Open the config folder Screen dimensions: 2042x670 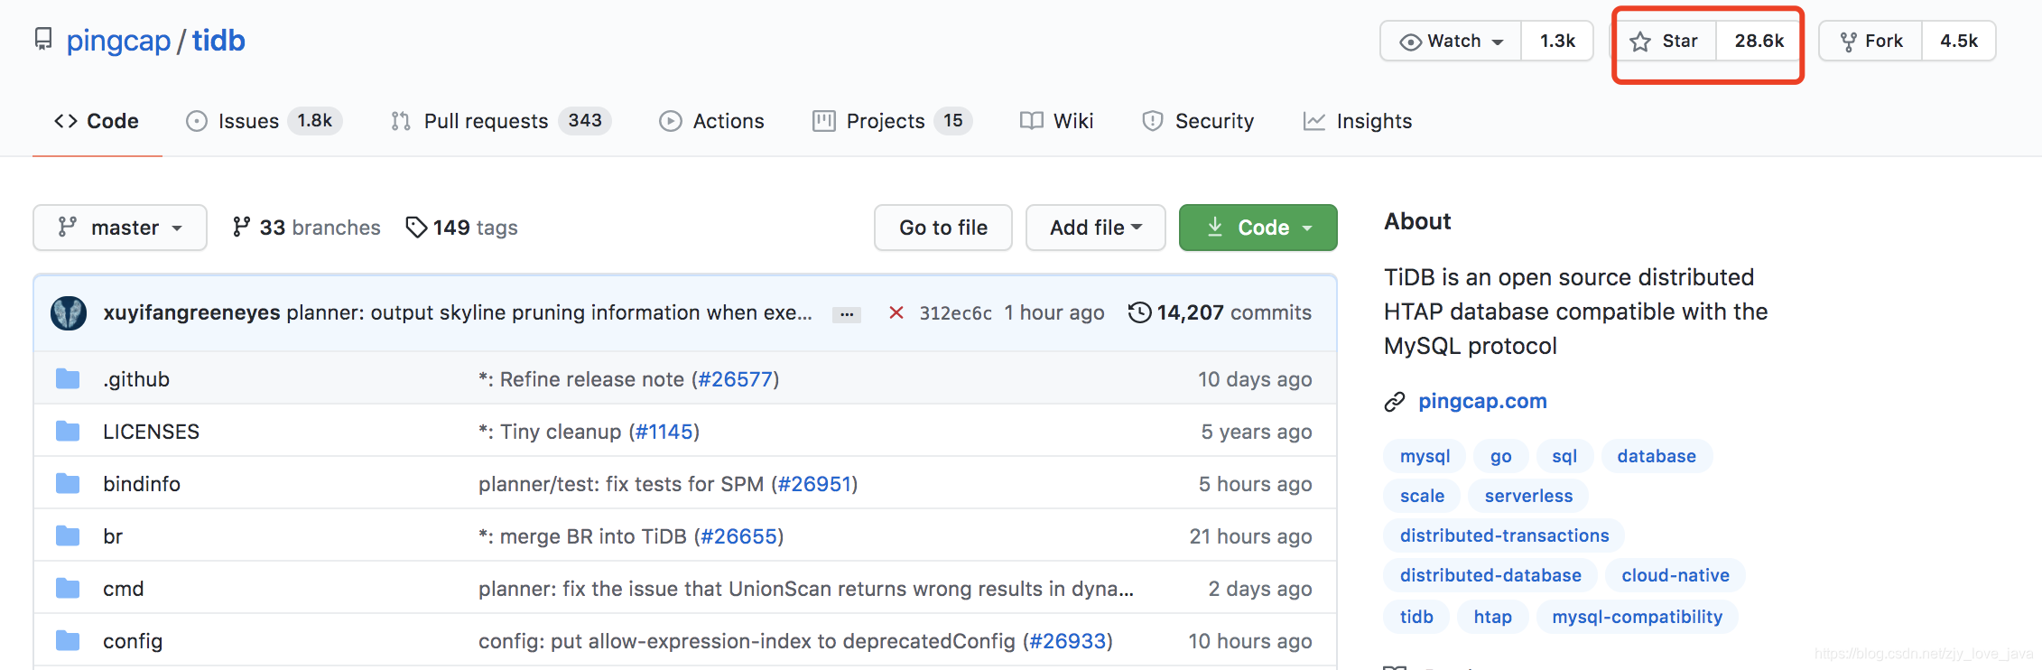tap(133, 641)
